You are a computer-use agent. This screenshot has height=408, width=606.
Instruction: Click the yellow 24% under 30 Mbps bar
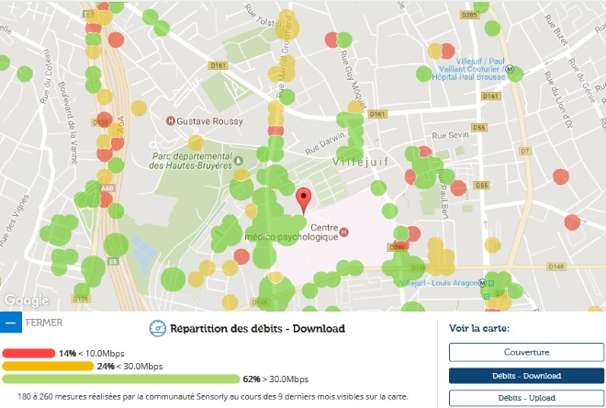point(48,366)
